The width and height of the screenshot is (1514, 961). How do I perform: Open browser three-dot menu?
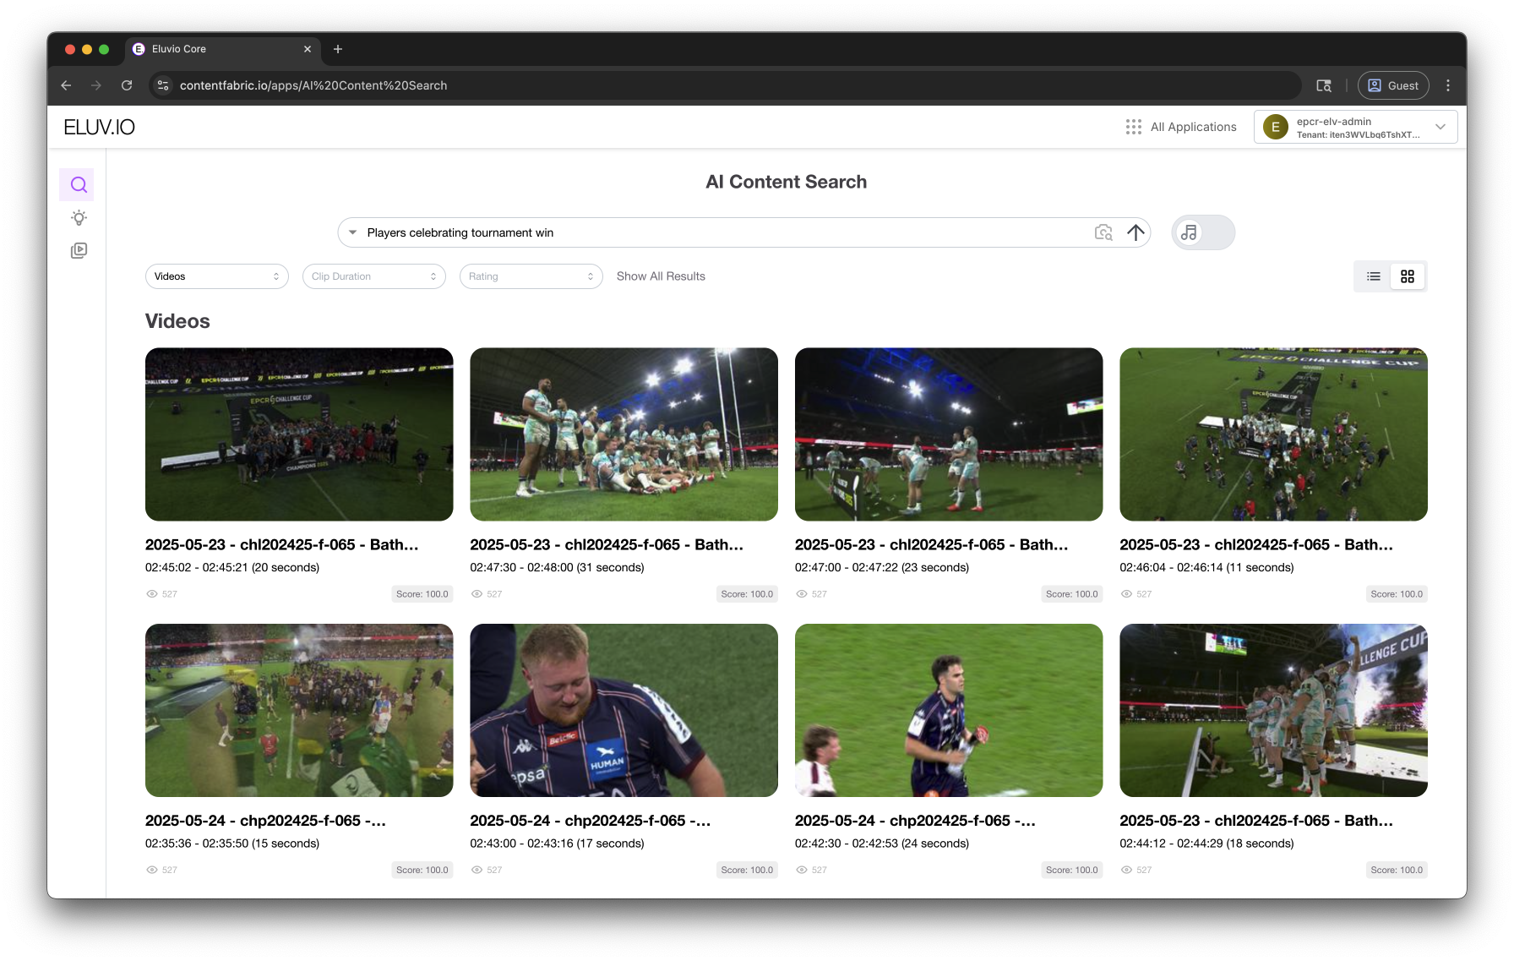click(1448, 85)
